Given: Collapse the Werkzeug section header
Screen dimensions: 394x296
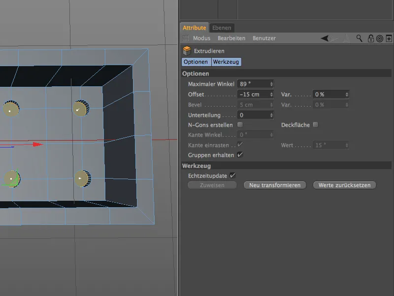Looking at the screenshot, I should tap(286, 166).
